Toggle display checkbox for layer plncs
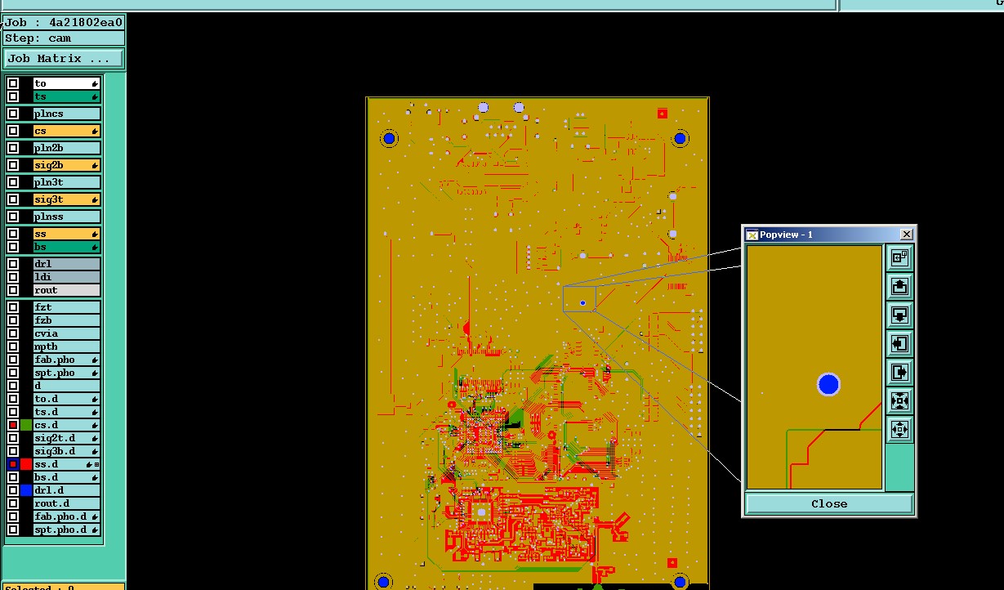Screen dimensions: 1004x590 click(x=13, y=114)
